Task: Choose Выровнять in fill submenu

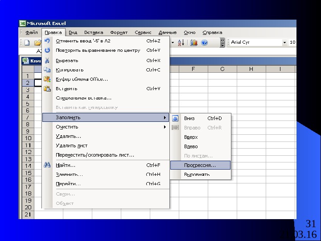Action: [201, 175]
